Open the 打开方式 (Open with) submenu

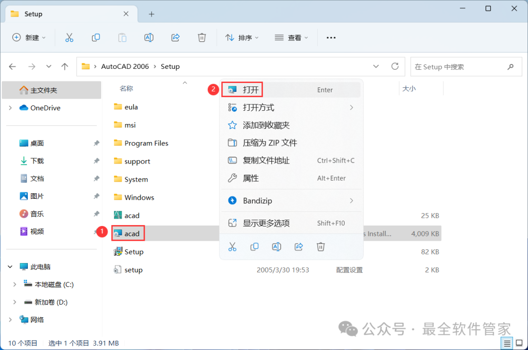coord(291,107)
